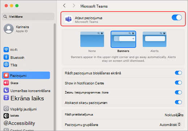Click the Izskats appearance icon
Screen dimensions: 188x131
tap(6, 116)
